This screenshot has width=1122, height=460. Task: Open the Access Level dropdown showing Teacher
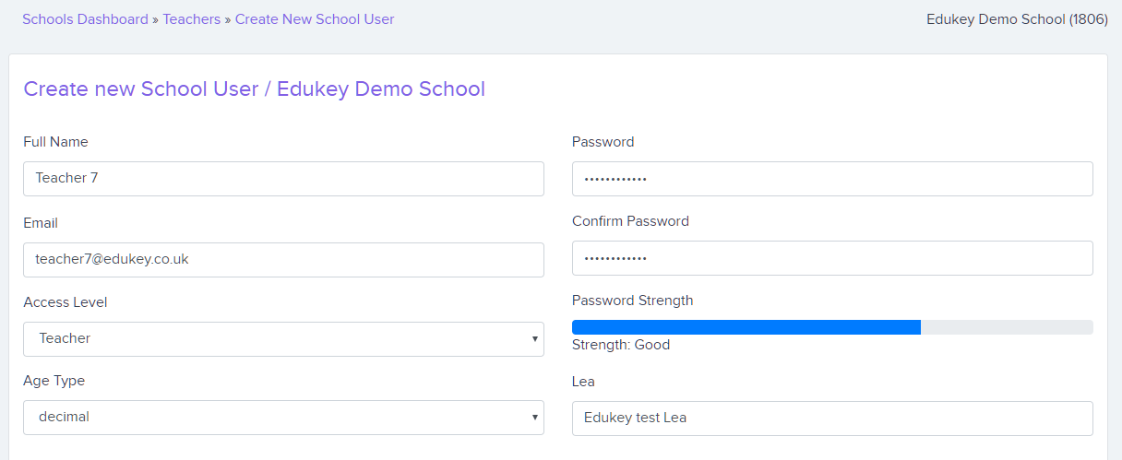(x=283, y=339)
